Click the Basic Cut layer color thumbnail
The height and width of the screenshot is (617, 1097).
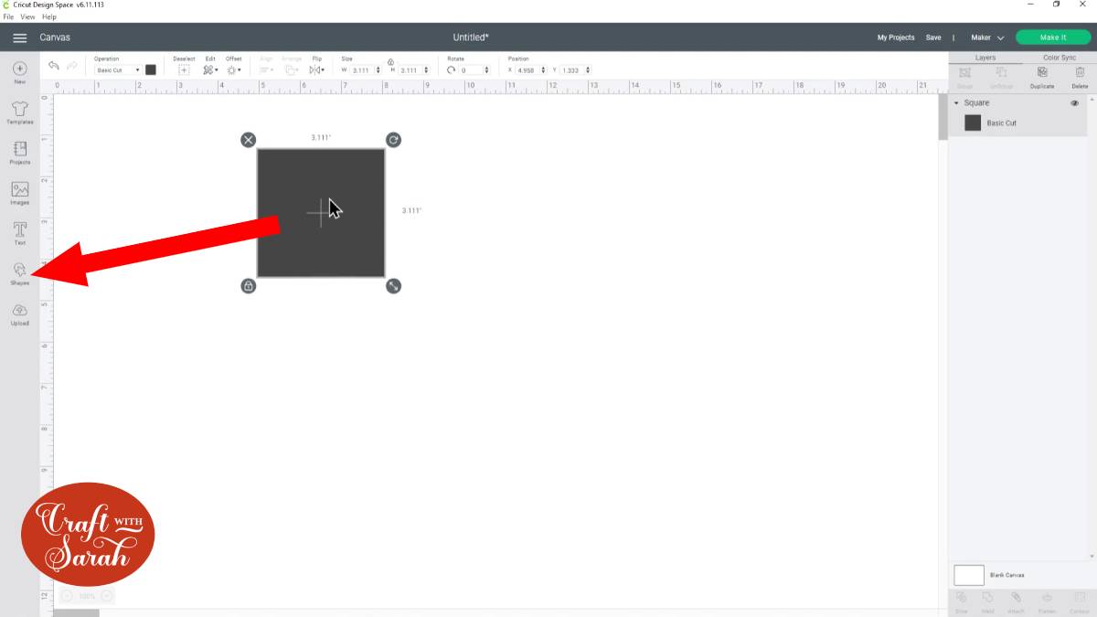coord(973,122)
